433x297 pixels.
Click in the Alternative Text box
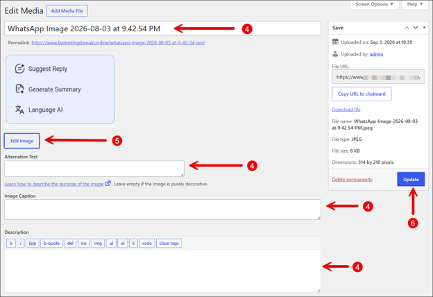click(94, 169)
